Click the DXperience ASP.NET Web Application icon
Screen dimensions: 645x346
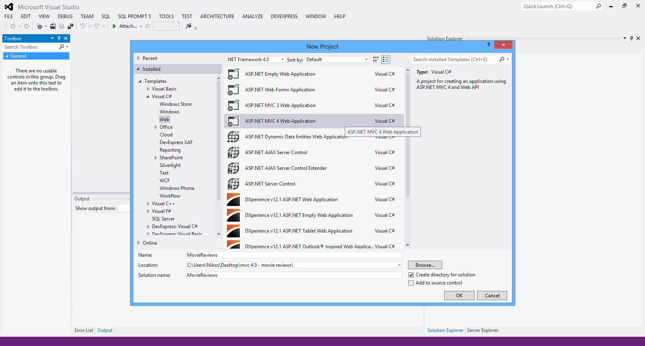pos(233,200)
